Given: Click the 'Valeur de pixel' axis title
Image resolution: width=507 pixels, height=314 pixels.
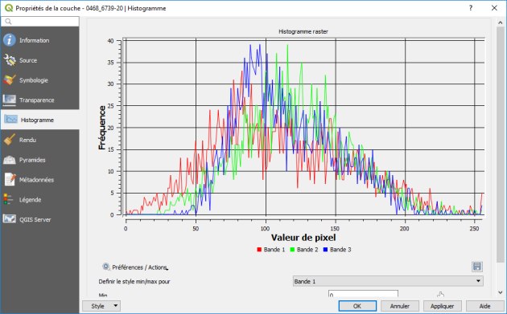Looking at the screenshot, I should (303, 238).
